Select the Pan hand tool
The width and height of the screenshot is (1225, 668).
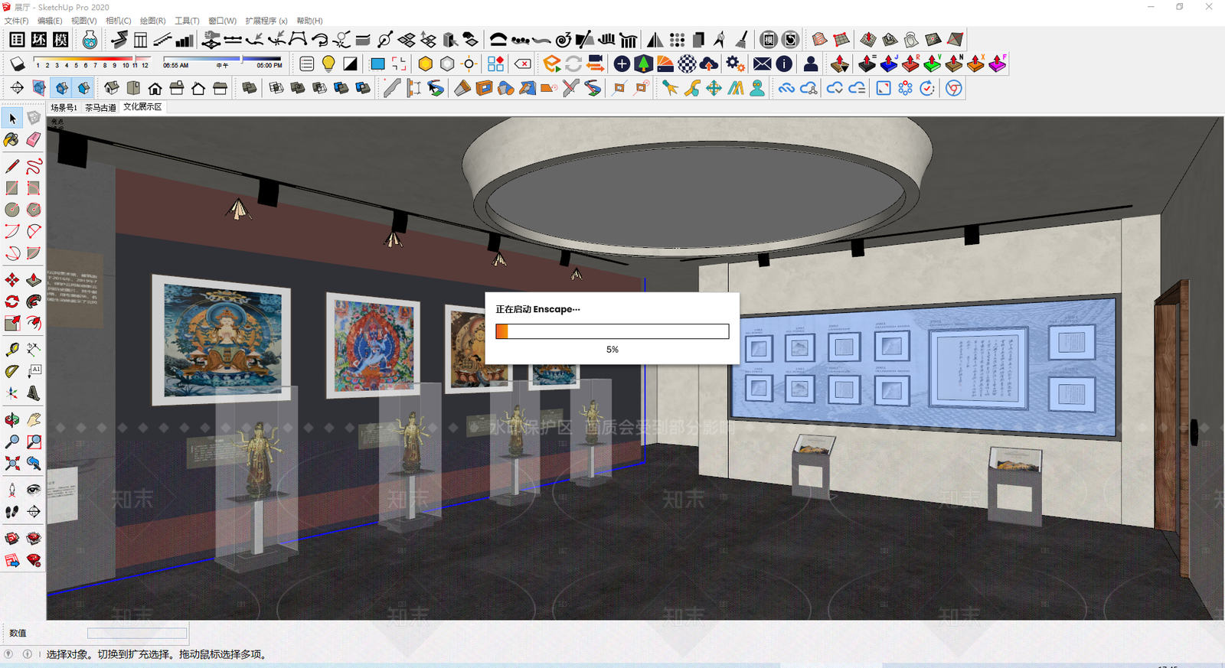tap(34, 420)
